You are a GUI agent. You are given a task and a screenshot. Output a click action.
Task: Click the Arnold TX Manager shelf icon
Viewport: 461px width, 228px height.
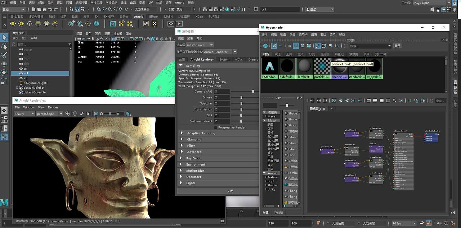[113, 24]
